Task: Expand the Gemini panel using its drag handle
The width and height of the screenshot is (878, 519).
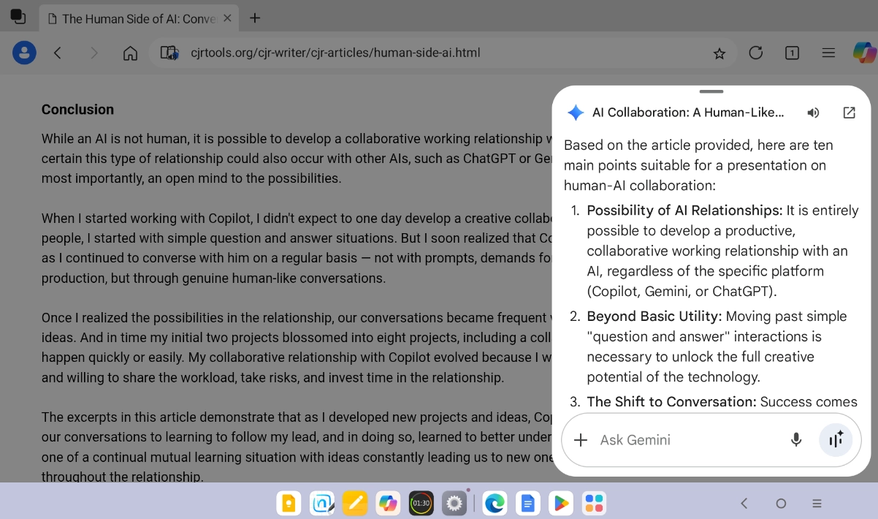Action: pos(711,91)
